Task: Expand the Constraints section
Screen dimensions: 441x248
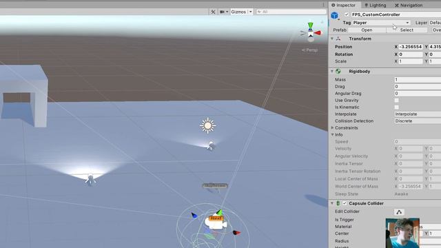Action: (x=332, y=128)
